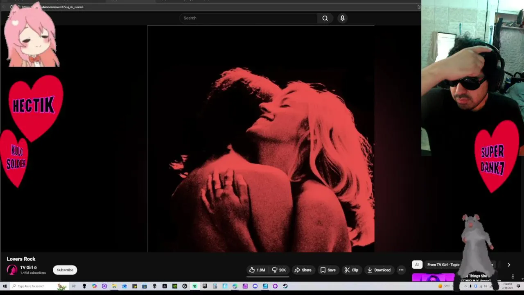The image size is (524, 295).
Task: Start voice search with the microphone icon
Action: [343, 18]
